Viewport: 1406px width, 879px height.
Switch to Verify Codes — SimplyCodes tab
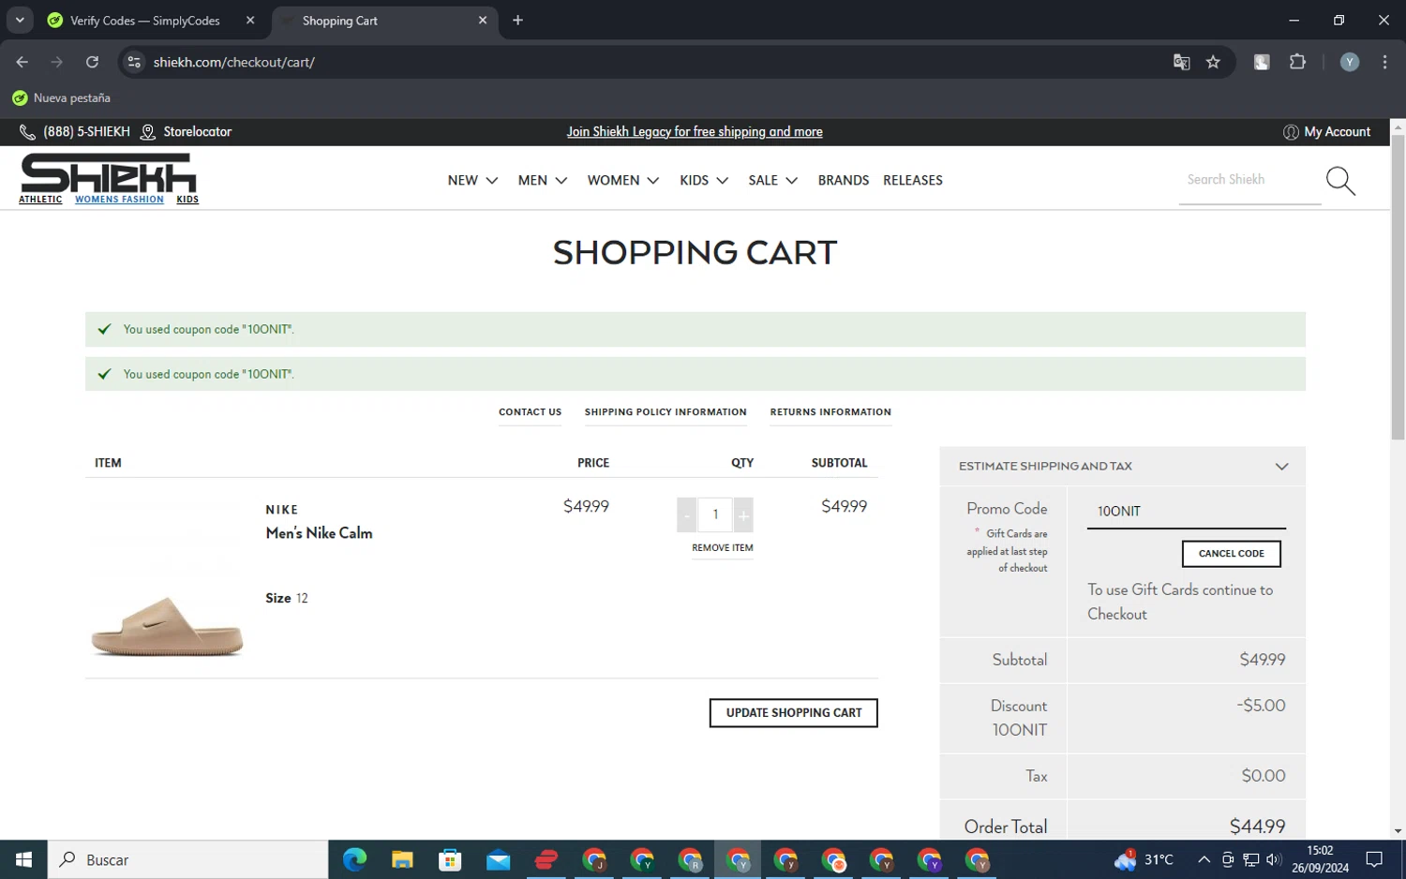pyautogui.click(x=145, y=21)
